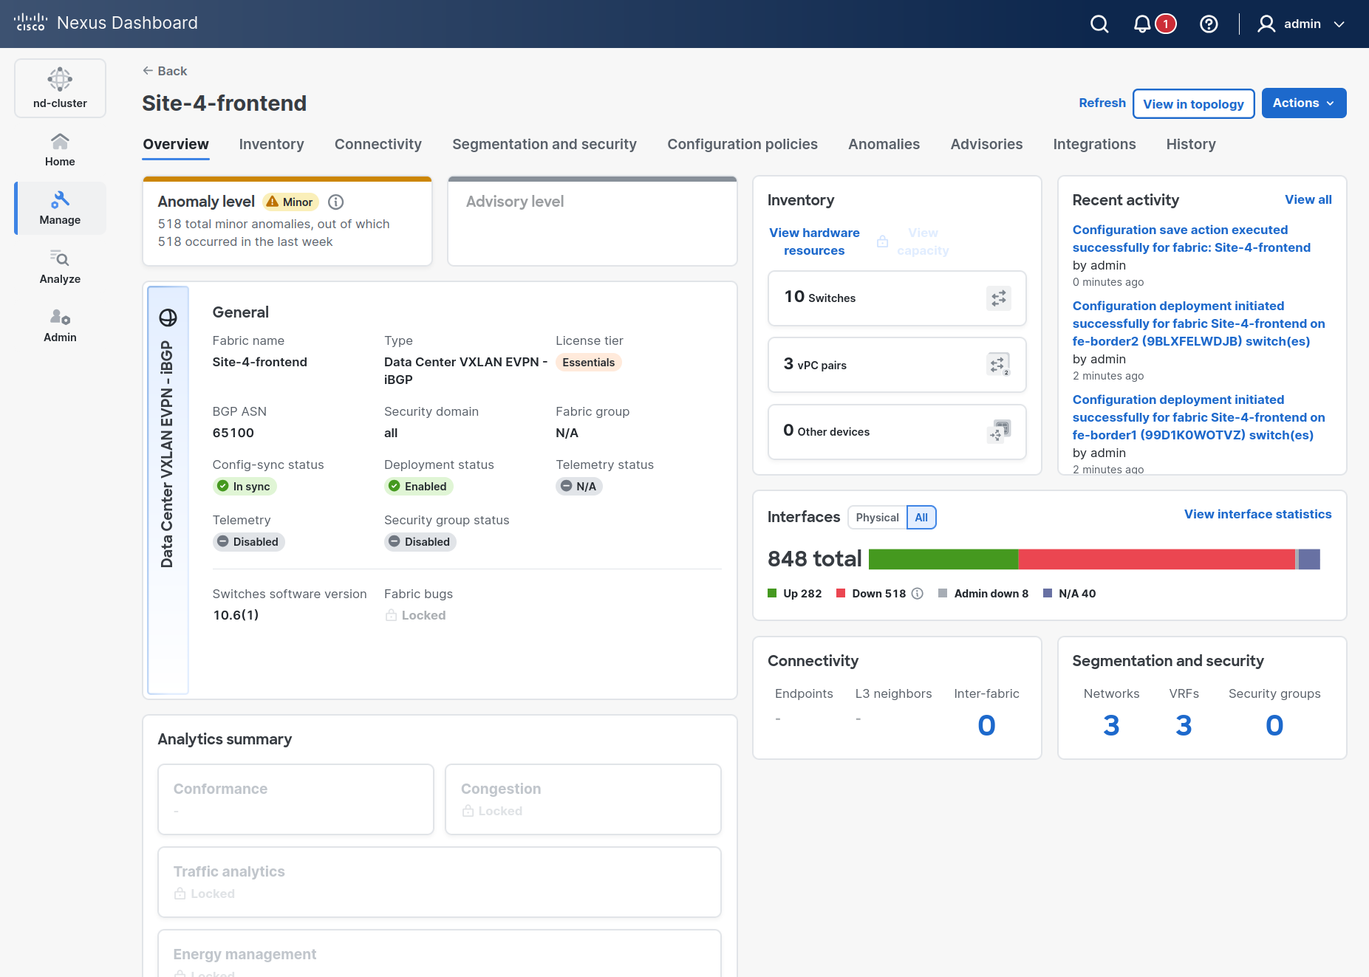Go to Home in the sidebar
Image resolution: width=1369 pixels, height=977 pixels.
[x=60, y=150]
